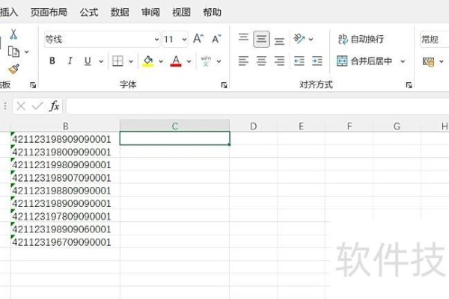Open the 页面布局 ribbon tab
Image resolution: width=449 pixels, height=299 pixels.
[49, 12]
